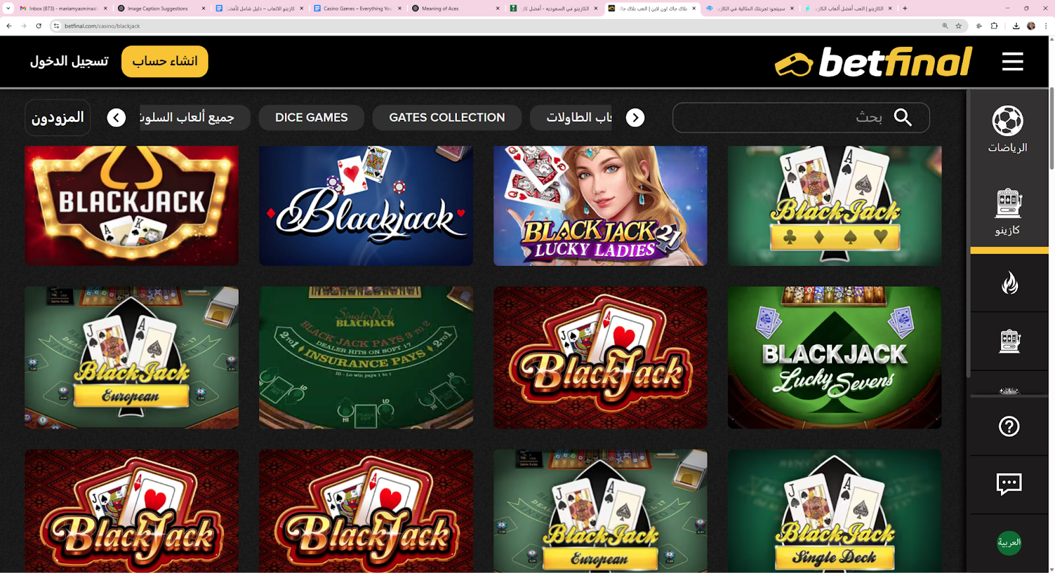Click the search magnifier icon
The height and width of the screenshot is (573, 1055).
tap(903, 117)
